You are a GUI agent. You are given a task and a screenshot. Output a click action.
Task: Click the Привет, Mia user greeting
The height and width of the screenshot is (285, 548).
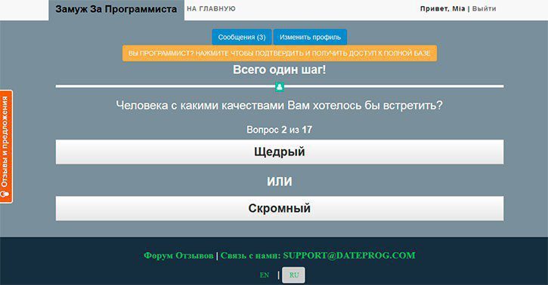(442, 9)
